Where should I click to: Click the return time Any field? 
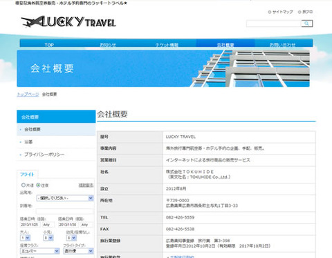point(86,224)
